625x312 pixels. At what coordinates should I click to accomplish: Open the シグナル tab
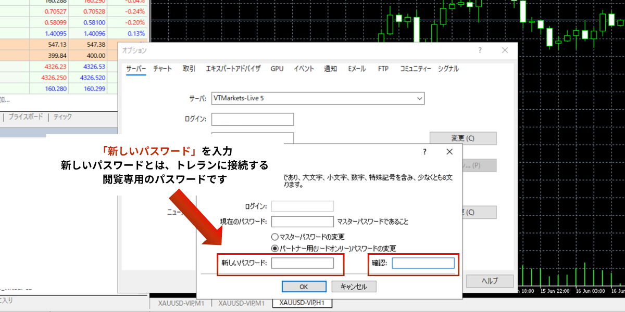pyautogui.click(x=448, y=69)
